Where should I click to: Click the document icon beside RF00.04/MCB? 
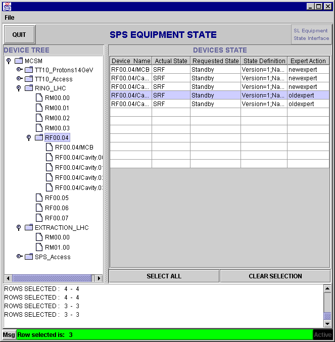tap(50, 147)
